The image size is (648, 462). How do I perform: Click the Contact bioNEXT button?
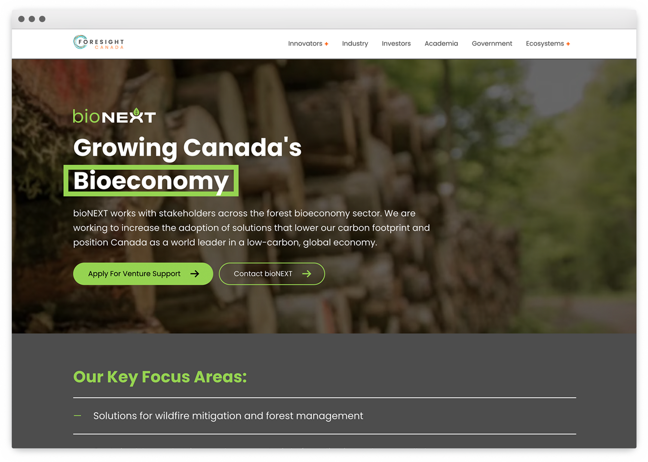pyautogui.click(x=272, y=274)
